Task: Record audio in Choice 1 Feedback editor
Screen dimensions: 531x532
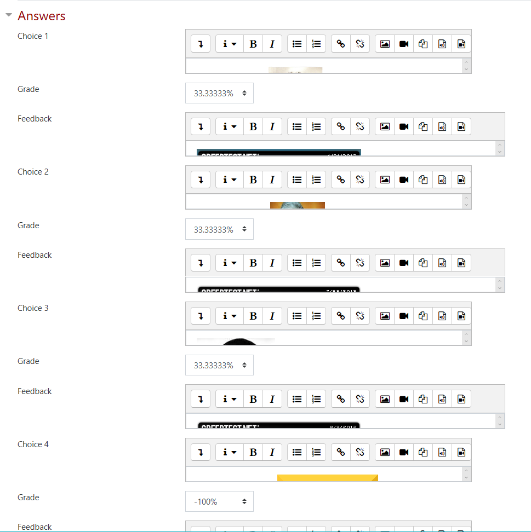Action: tap(442, 126)
